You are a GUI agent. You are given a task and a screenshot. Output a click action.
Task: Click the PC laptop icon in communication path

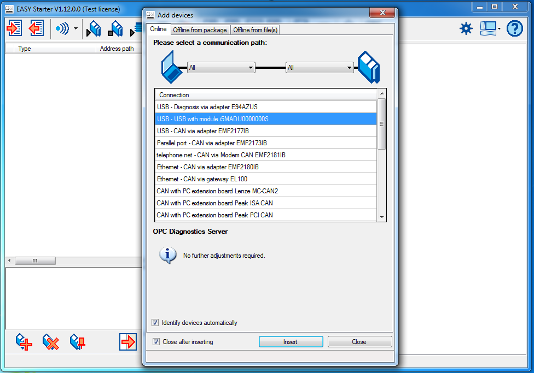pos(172,67)
